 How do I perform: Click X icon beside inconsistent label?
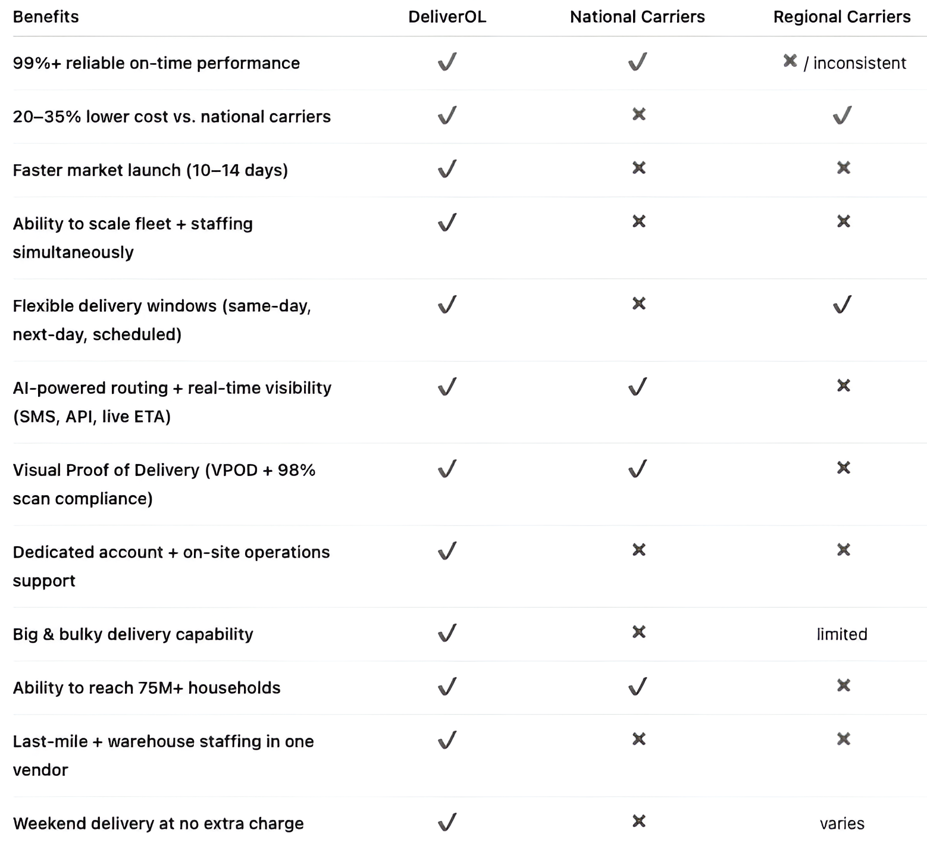coord(790,61)
